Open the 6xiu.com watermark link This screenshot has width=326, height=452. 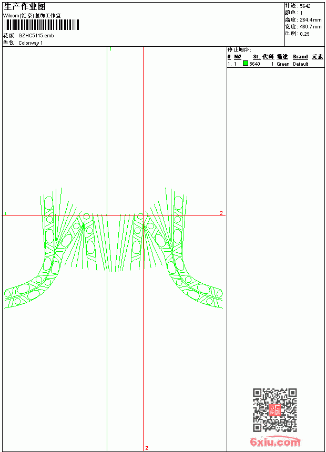(x=275, y=441)
